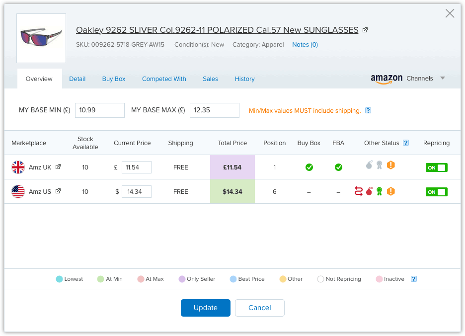Open external link icon beside product title
465x336 pixels.
[365, 30]
